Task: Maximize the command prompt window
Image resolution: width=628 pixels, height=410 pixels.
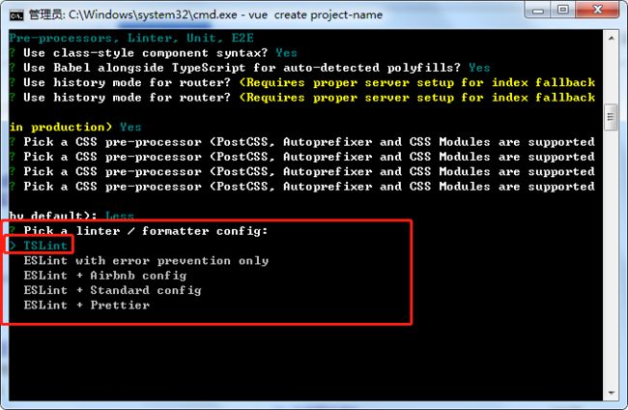Action: pos(563,10)
